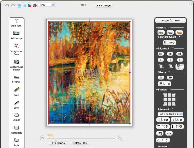The image size is (194, 148).
Task: Click the delete object icon with red X
Action: (x=29, y=6)
